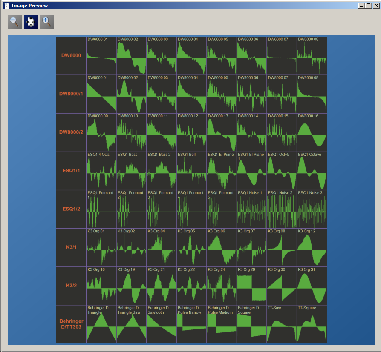Click the DW8000/1 row label
Screen dimensions: 381x352
click(71, 94)
